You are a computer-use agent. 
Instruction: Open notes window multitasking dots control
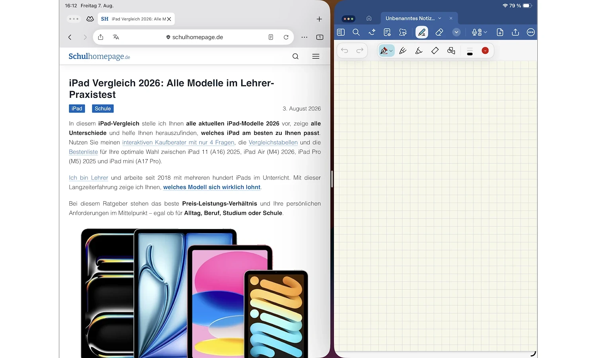348,19
